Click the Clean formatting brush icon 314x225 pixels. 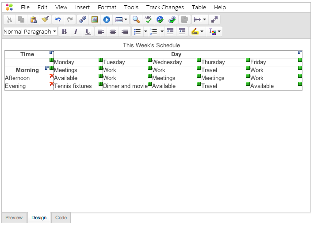pyautogui.click(x=45, y=19)
